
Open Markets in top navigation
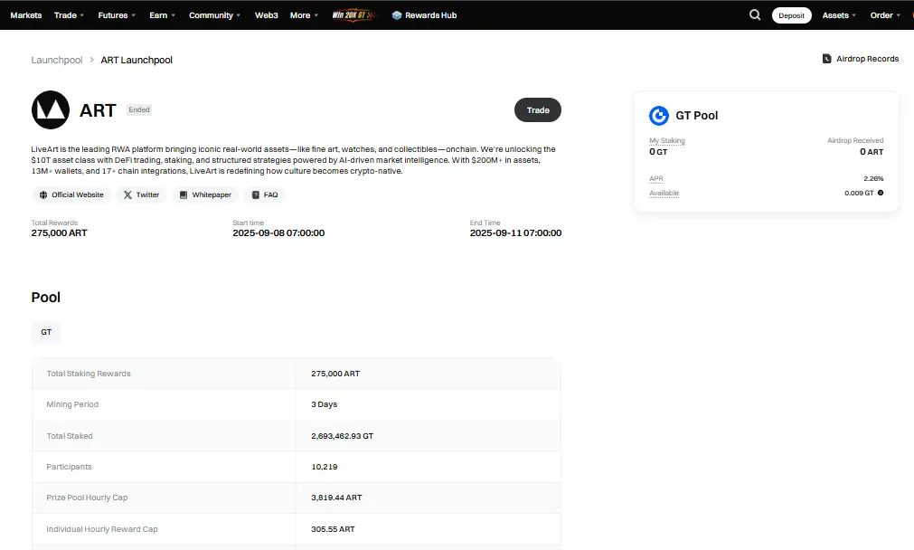pos(25,15)
